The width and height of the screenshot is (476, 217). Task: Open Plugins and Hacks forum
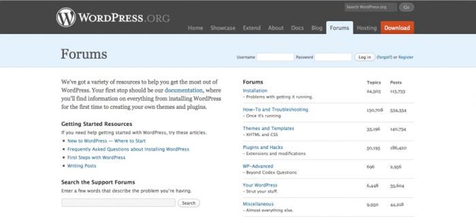(263, 147)
